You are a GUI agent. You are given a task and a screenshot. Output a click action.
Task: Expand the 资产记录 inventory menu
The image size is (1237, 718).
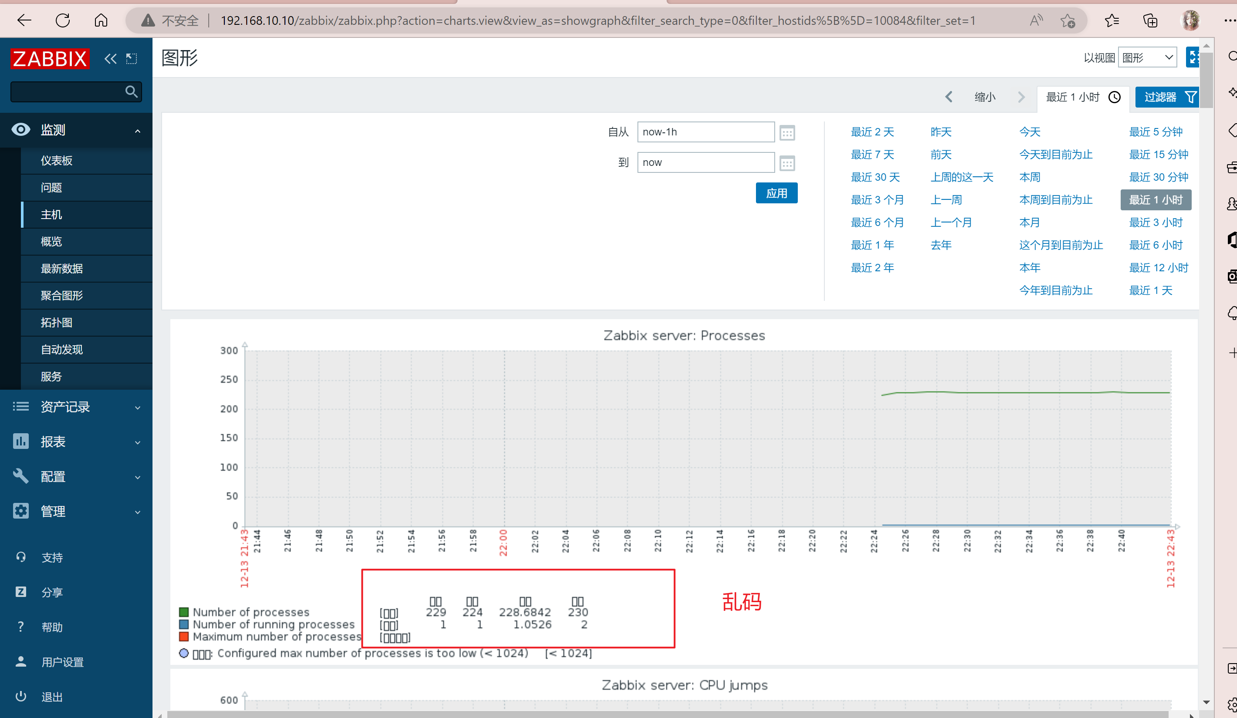76,407
